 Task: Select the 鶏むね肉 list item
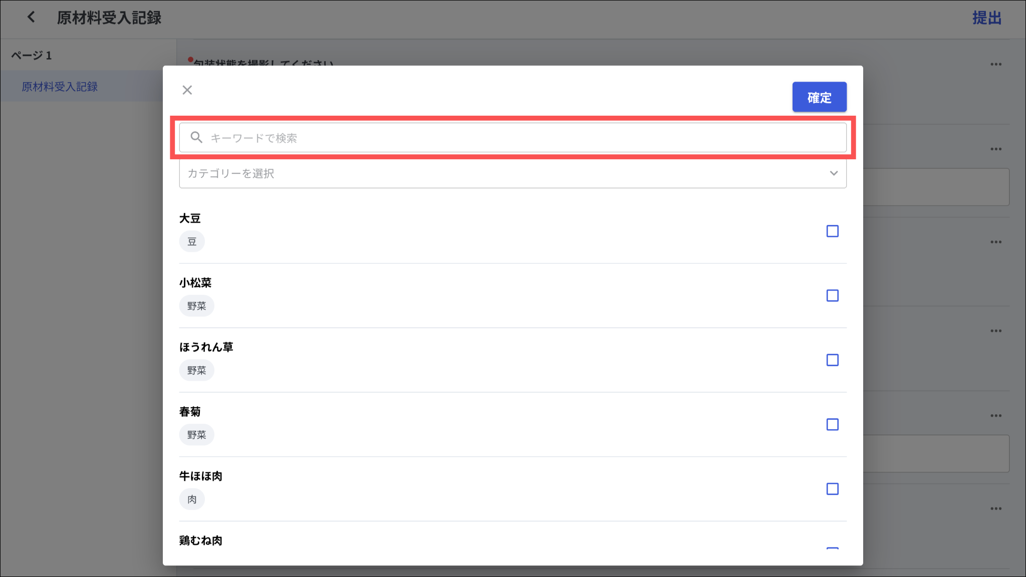coord(201,540)
